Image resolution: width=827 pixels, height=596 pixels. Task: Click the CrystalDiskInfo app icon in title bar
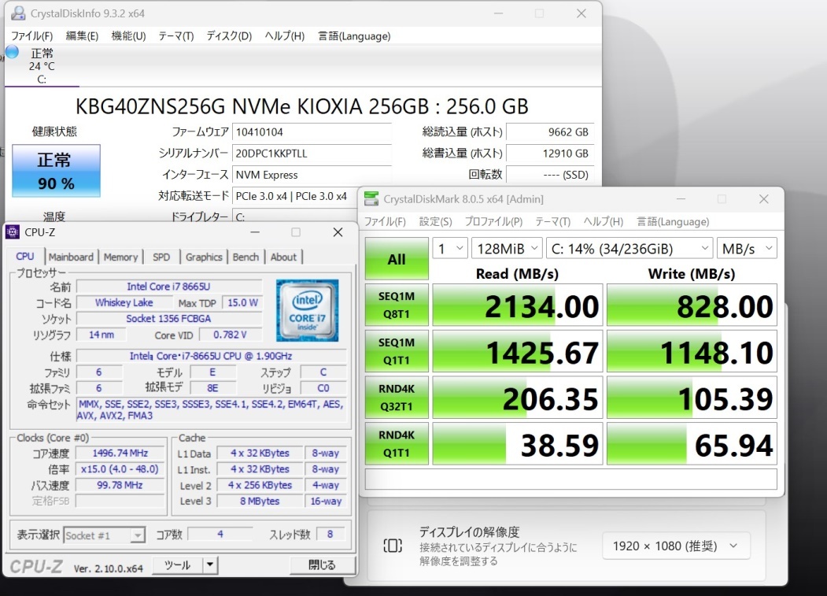point(18,13)
